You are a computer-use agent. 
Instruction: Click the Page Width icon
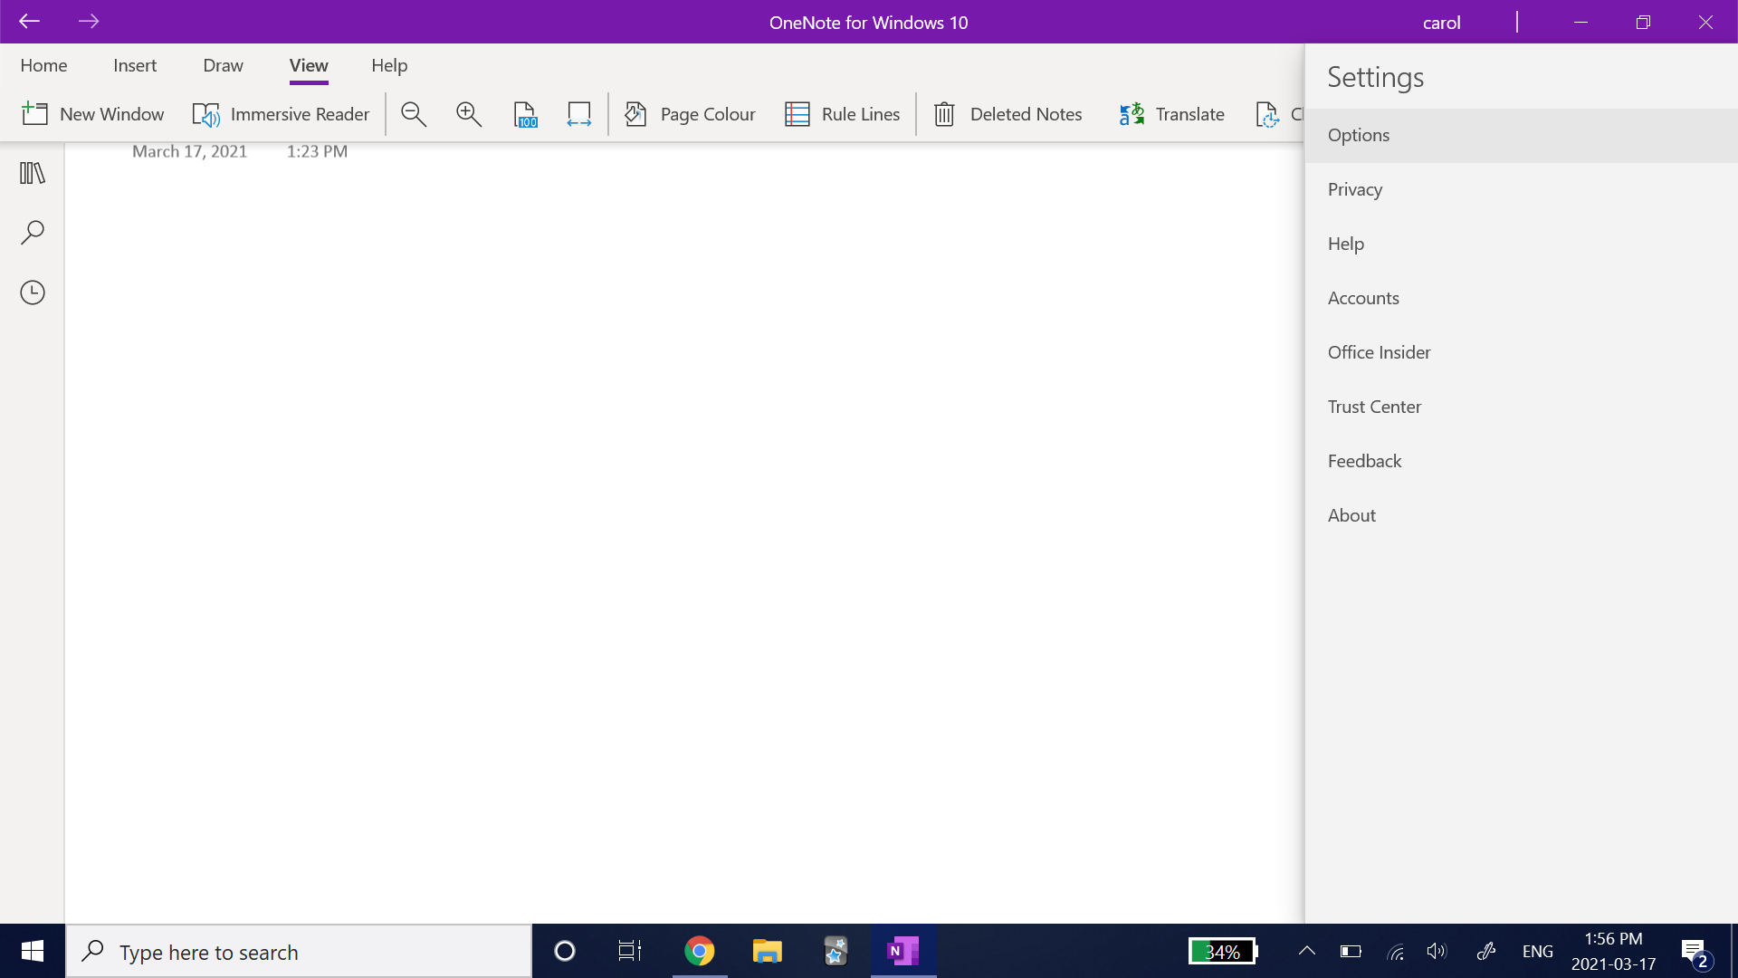(579, 114)
